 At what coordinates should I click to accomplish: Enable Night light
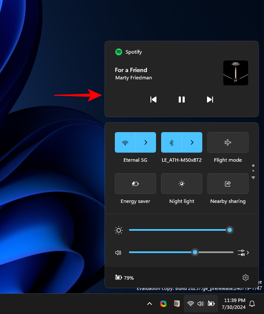tap(182, 184)
